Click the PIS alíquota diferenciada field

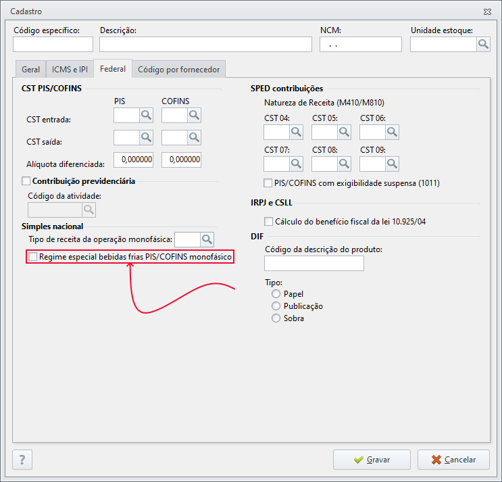pyautogui.click(x=133, y=160)
